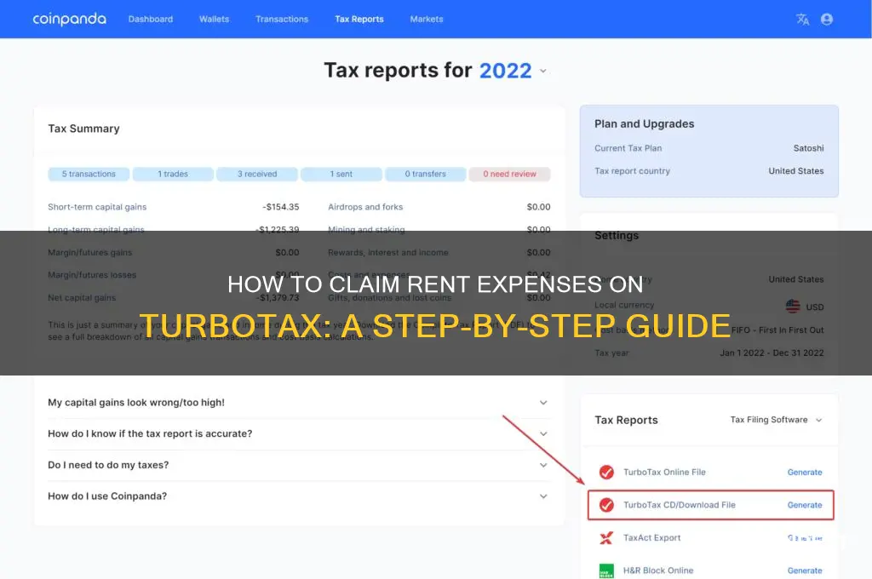Generate the TurboTax CD/Download File
The image size is (872, 579).
tap(805, 505)
